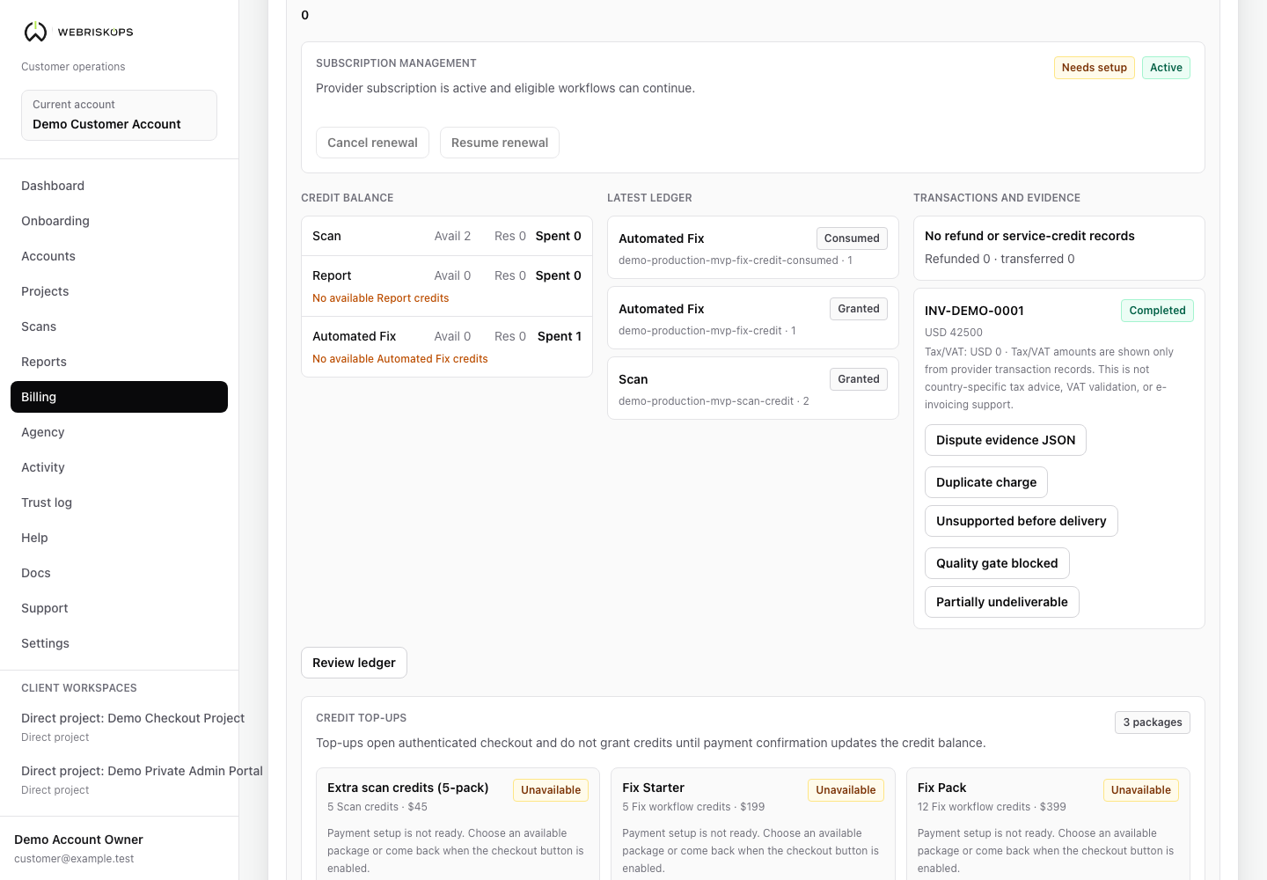Go to the Support page
1267x880 pixels.
point(119,608)
